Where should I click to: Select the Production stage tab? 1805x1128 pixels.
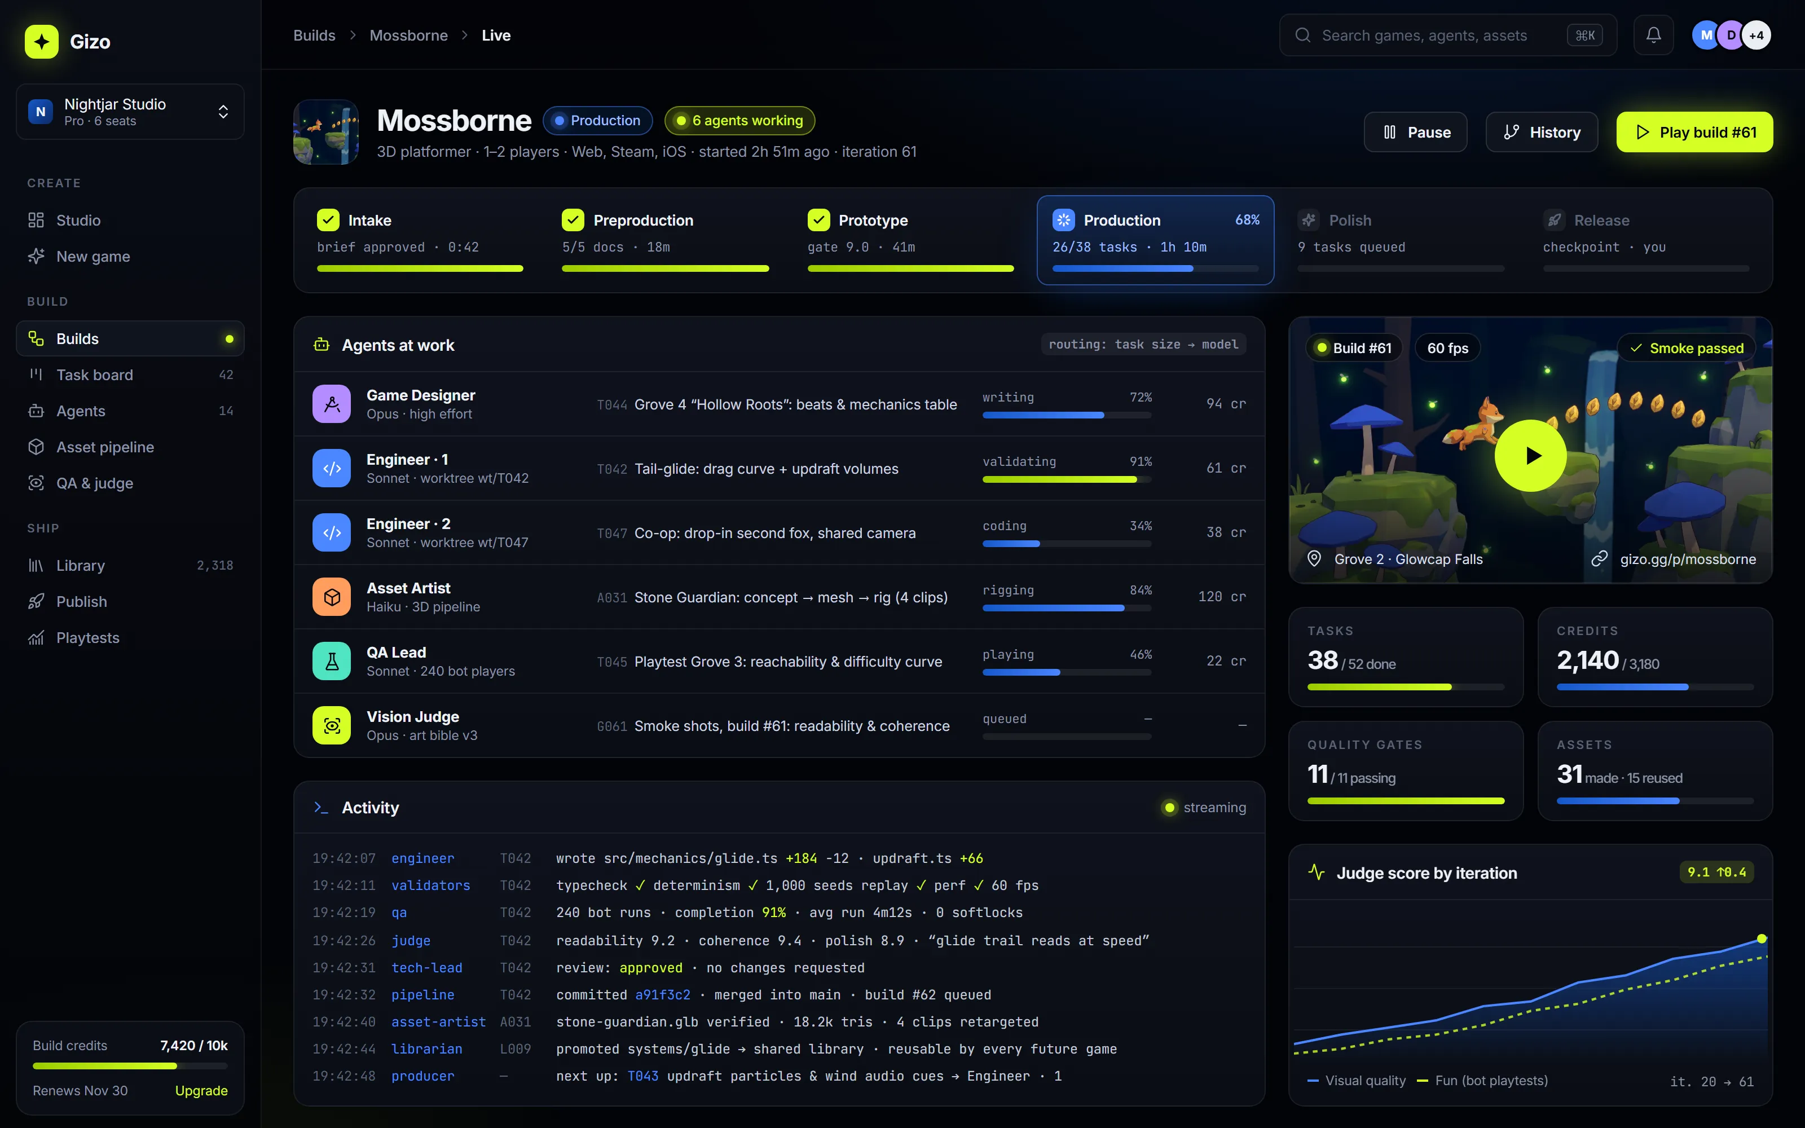[x=1155, y=240]
